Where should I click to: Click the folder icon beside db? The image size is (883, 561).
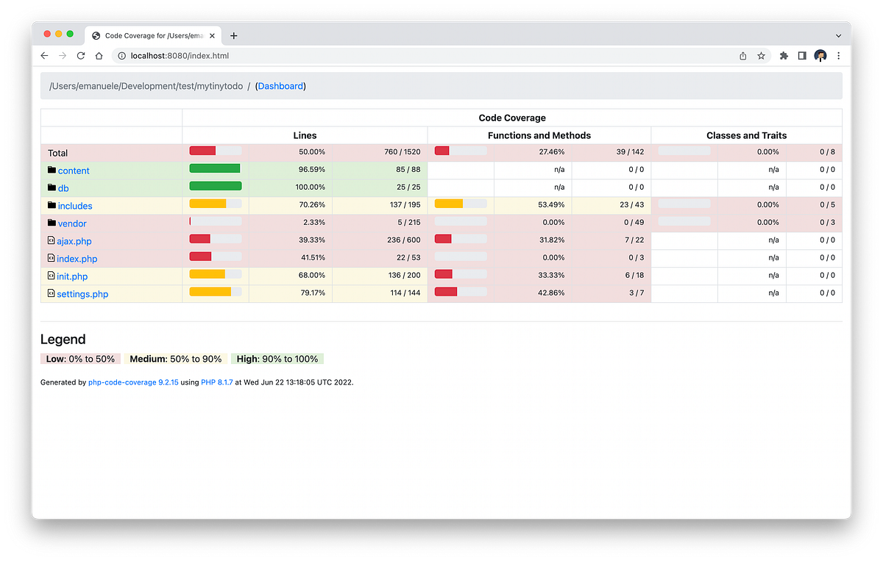pyautogui.click(x=51, y=187)
